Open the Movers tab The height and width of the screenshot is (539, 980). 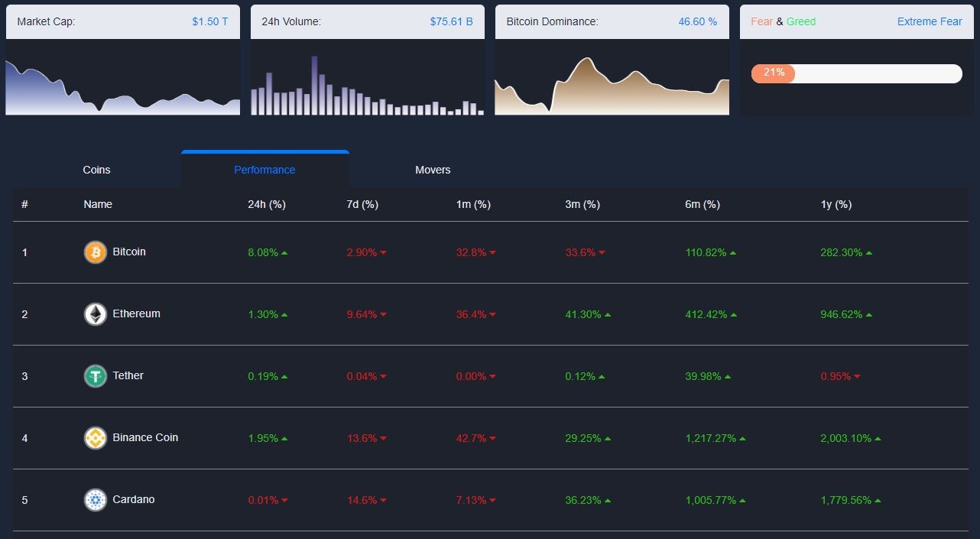[x=433, y=170]
